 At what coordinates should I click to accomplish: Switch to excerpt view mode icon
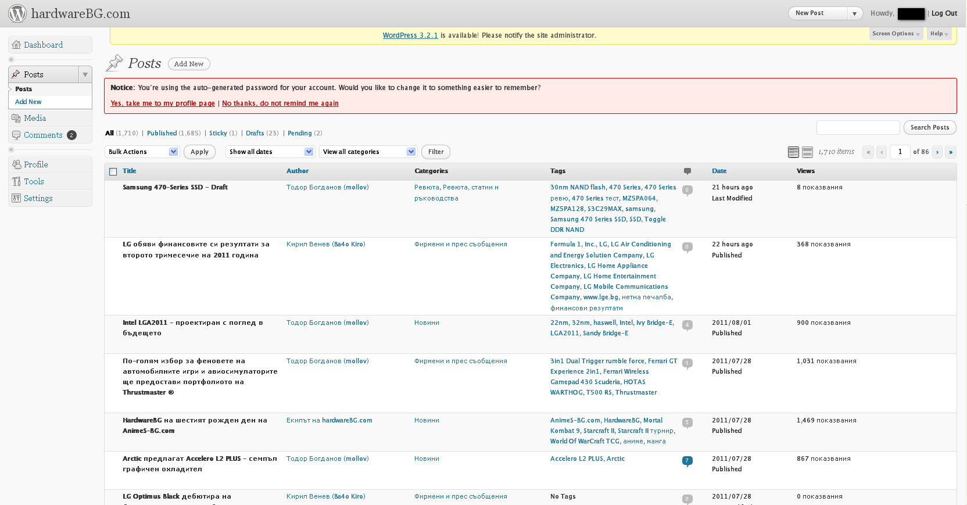(807, 152)
